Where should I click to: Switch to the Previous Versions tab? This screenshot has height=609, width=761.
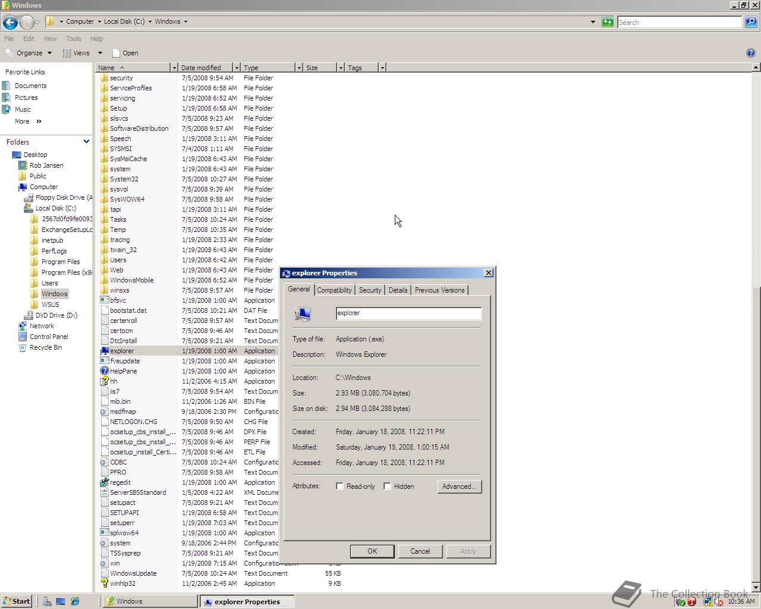439,290
